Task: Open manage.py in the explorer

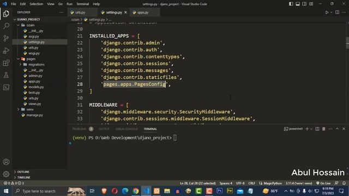Action: (34, 115)
